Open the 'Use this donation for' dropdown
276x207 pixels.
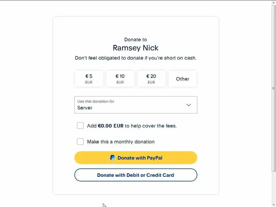[x=136, y=105]
